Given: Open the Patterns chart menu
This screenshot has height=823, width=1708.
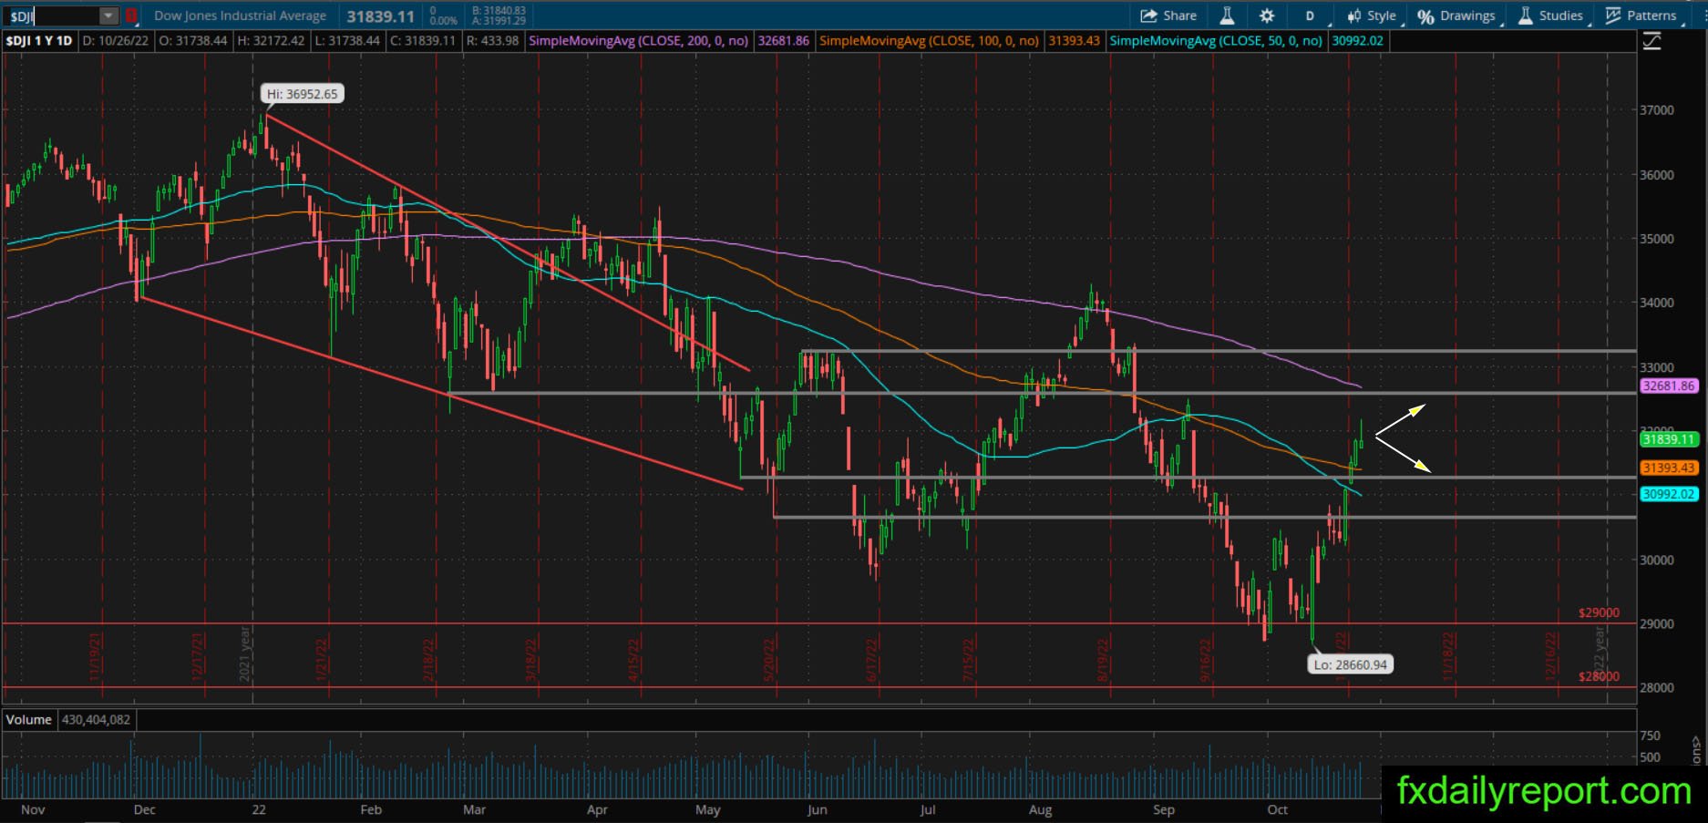Looking at the screenshot, I should (x=1641, y=15).
